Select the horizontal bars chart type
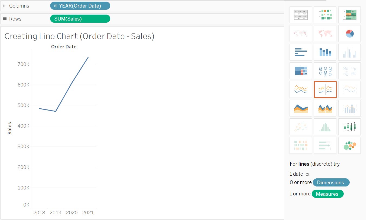 [301, 52]
